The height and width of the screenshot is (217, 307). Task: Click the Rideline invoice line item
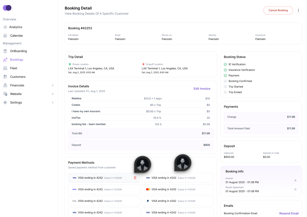[x=141, y=98]
